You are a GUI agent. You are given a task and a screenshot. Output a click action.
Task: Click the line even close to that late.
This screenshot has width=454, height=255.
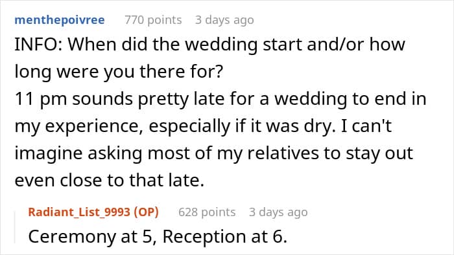point(110,181)
